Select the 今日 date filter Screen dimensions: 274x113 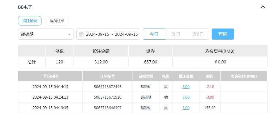[x=154, y=34]
